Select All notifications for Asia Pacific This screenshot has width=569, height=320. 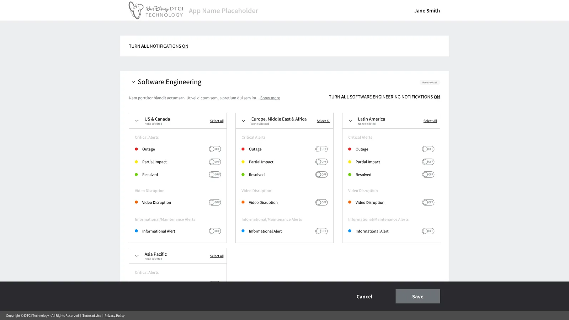coord(217,256)
